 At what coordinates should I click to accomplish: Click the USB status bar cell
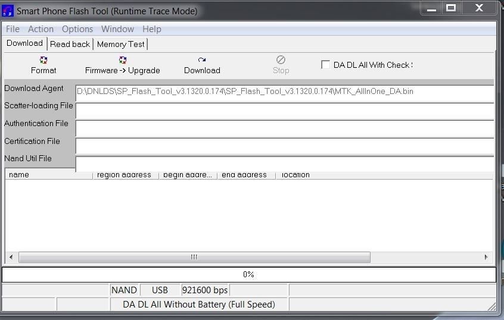(x=160, y=290)
